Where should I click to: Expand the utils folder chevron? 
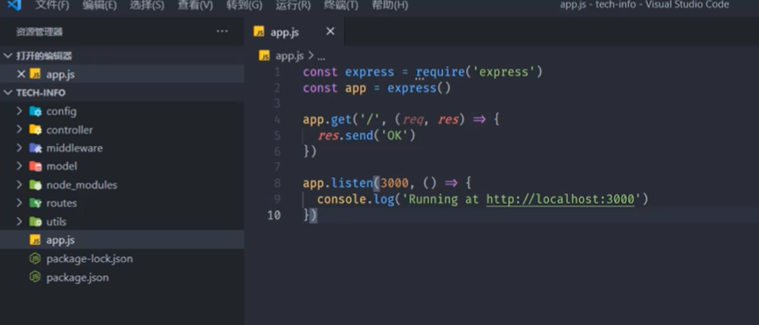point(20,222)
